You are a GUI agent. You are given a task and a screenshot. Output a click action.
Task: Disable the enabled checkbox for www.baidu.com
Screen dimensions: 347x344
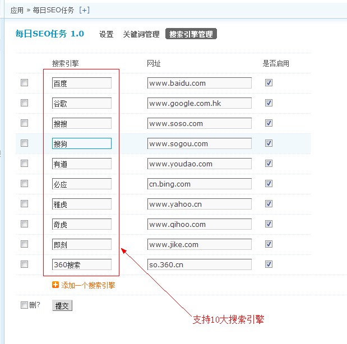coord(269,83)
